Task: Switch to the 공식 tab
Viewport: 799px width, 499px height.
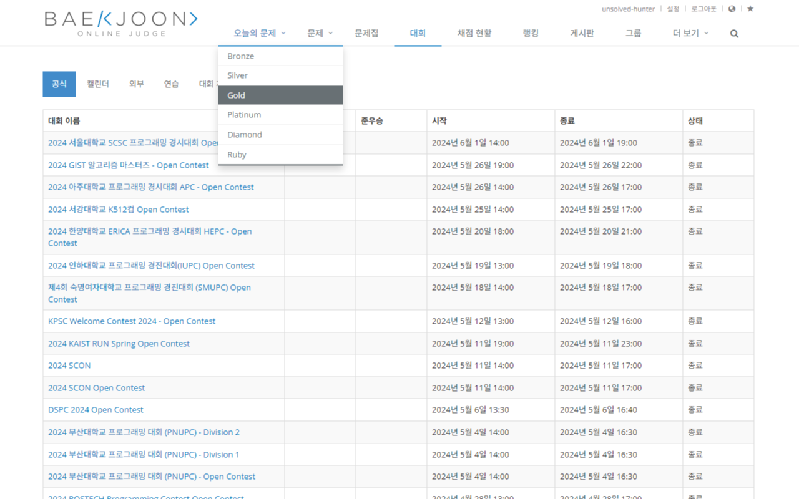Action: 59,84
